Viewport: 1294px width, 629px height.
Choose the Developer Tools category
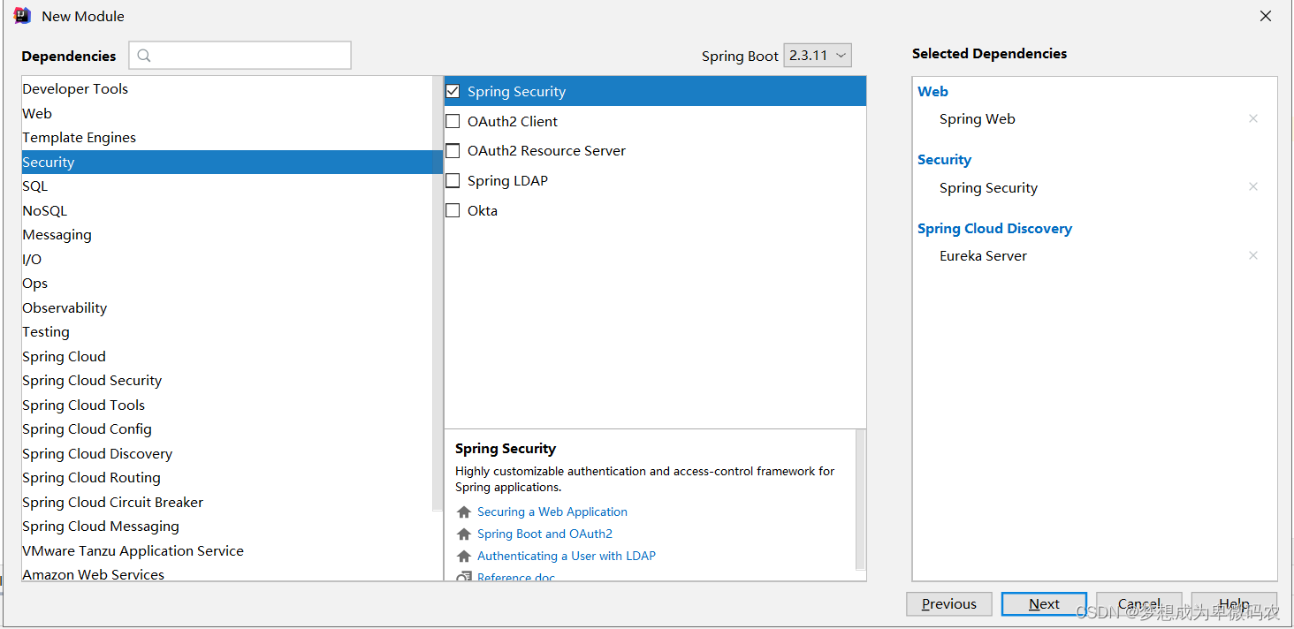click(75, 89)
